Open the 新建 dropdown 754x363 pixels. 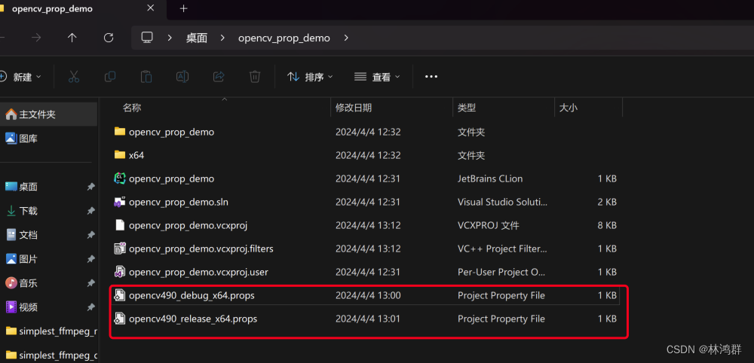(21, 77)
